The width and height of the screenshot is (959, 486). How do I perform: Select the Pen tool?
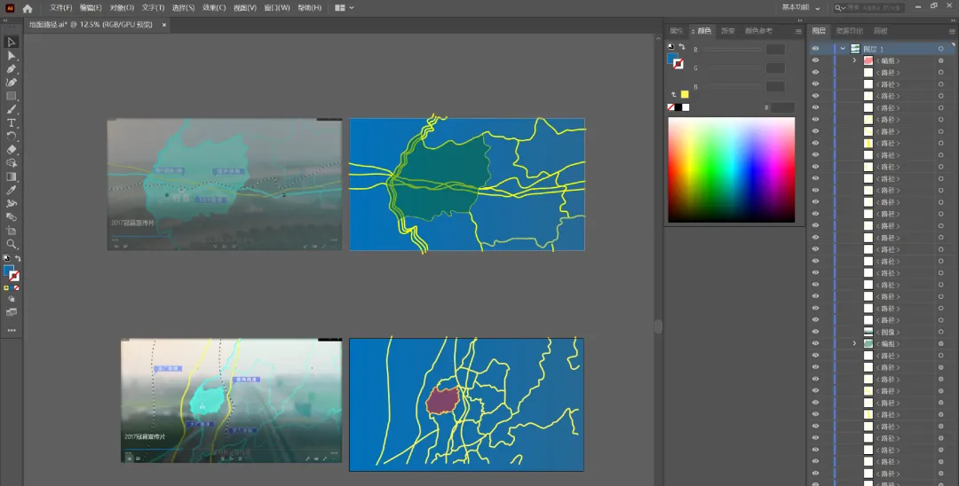pyautogui.click(x=11, y=69)
